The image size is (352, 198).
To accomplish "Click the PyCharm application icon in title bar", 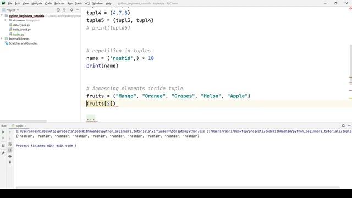I will pos(3,3).
